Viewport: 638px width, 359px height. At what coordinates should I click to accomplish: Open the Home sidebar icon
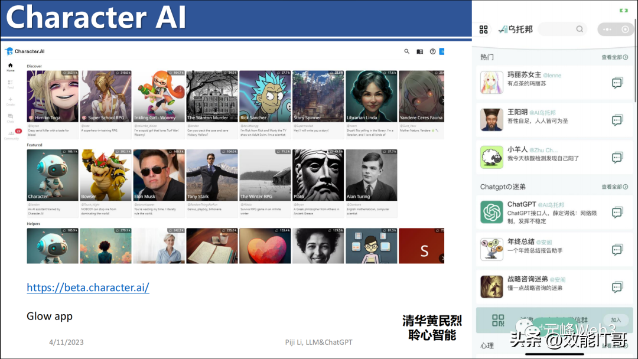click(10, 67)
